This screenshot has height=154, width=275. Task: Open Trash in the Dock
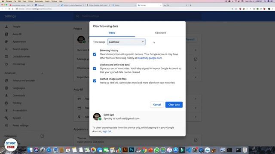[245, 150]
